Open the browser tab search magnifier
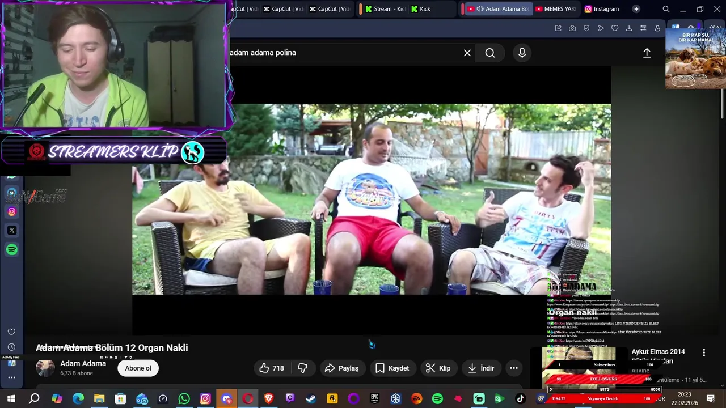The height and width of the screenshot is (408, 726). click(x=666, y=9)
